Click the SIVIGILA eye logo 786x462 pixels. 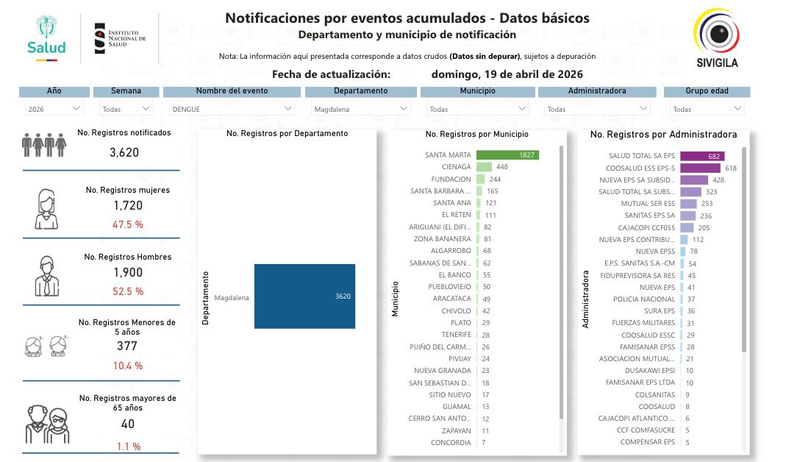[716, 34]
